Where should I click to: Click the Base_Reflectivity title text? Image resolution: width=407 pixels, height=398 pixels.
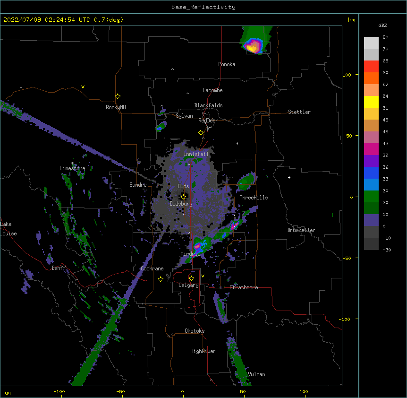[x=203, y=7]
